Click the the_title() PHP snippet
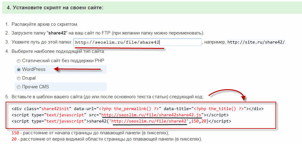Image resolution: width=302 pixels, height=144 pixels. [x=222, y=109]
